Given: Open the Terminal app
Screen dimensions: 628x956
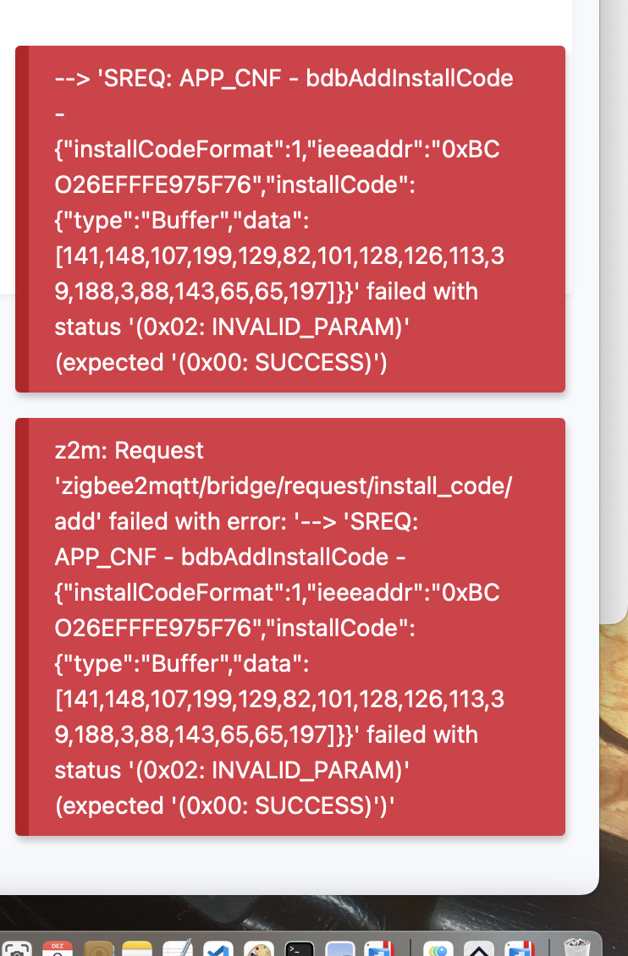Looking at the screenshot, I should point(300,948).
